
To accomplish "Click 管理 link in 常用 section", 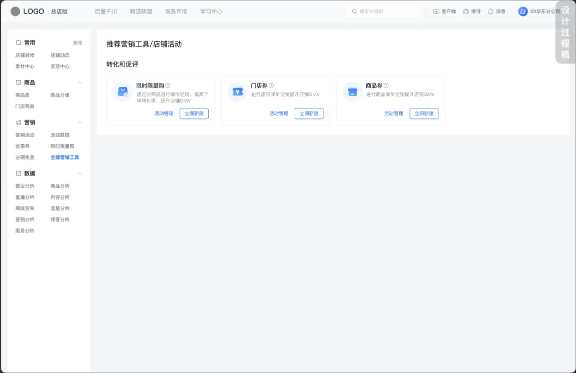I will 78,43.
